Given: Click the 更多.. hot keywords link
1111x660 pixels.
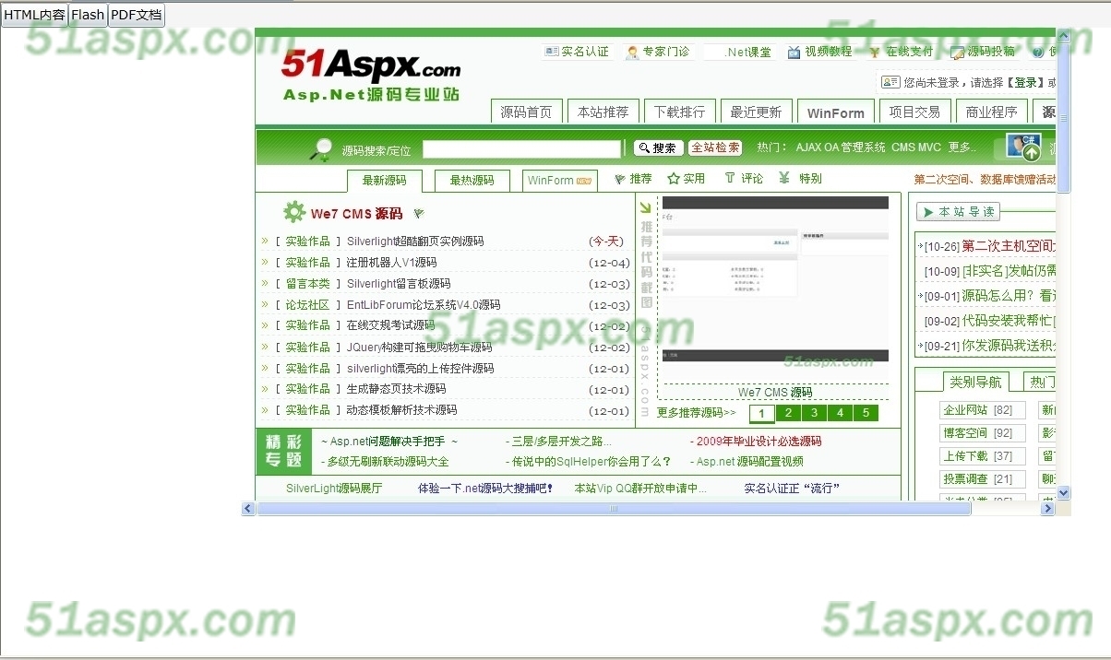Looking at the screenshot, I should click(962, 147).
